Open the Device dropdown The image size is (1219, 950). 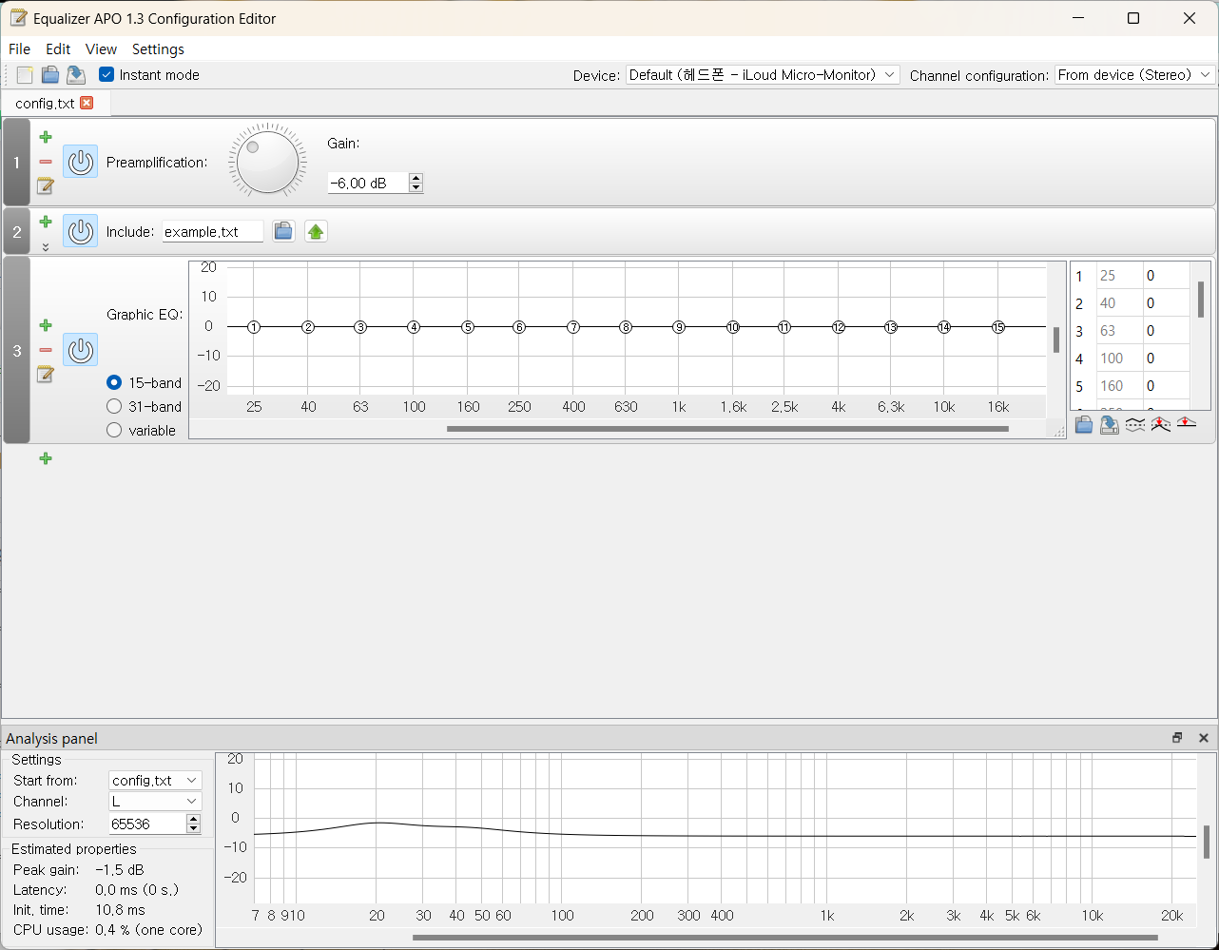point(762,75)
